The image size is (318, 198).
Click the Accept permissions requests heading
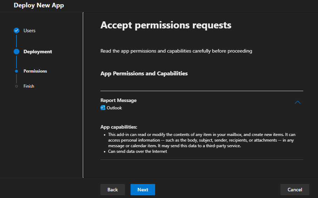coord(166,25)
